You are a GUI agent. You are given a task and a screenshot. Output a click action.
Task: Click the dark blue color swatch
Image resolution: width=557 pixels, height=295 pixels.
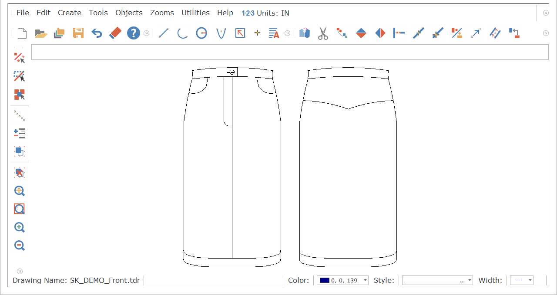[x=324, y=281]
